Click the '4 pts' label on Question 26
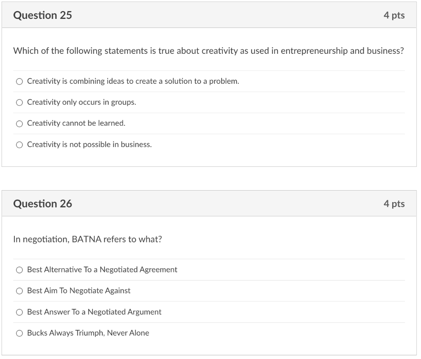Image resolution: width=421 pixels, height=359 pixels. click(x=394, y=204)
